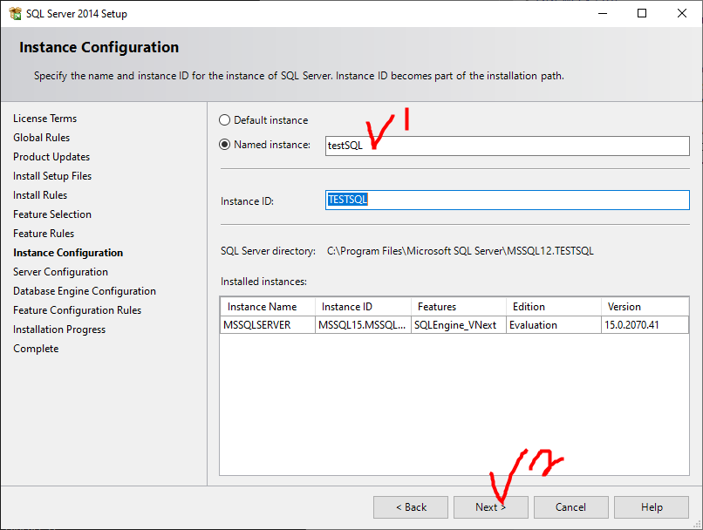Select Feature Rules step in sidebar
The height and width of the screenshot is (530, 703).
click(x=44, y=234)
